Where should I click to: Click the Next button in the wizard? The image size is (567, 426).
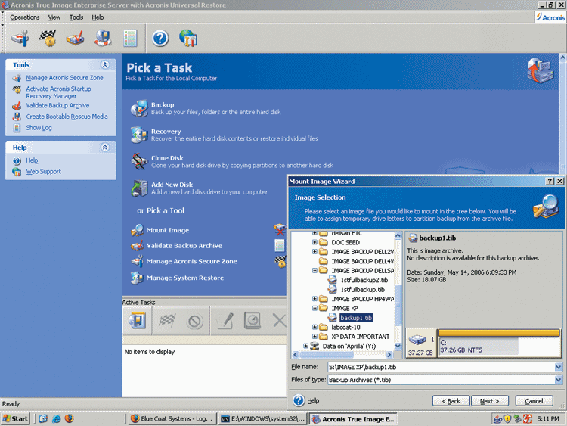click(x=490, y=401)
